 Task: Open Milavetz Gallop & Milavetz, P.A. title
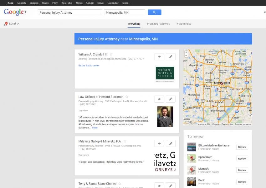point(100,141)
